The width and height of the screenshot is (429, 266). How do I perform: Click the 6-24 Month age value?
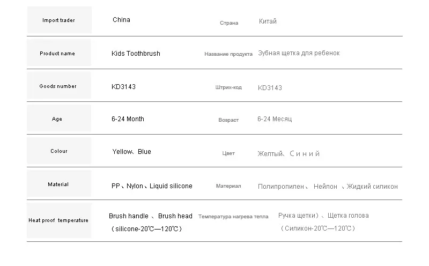tap(128, 119)
